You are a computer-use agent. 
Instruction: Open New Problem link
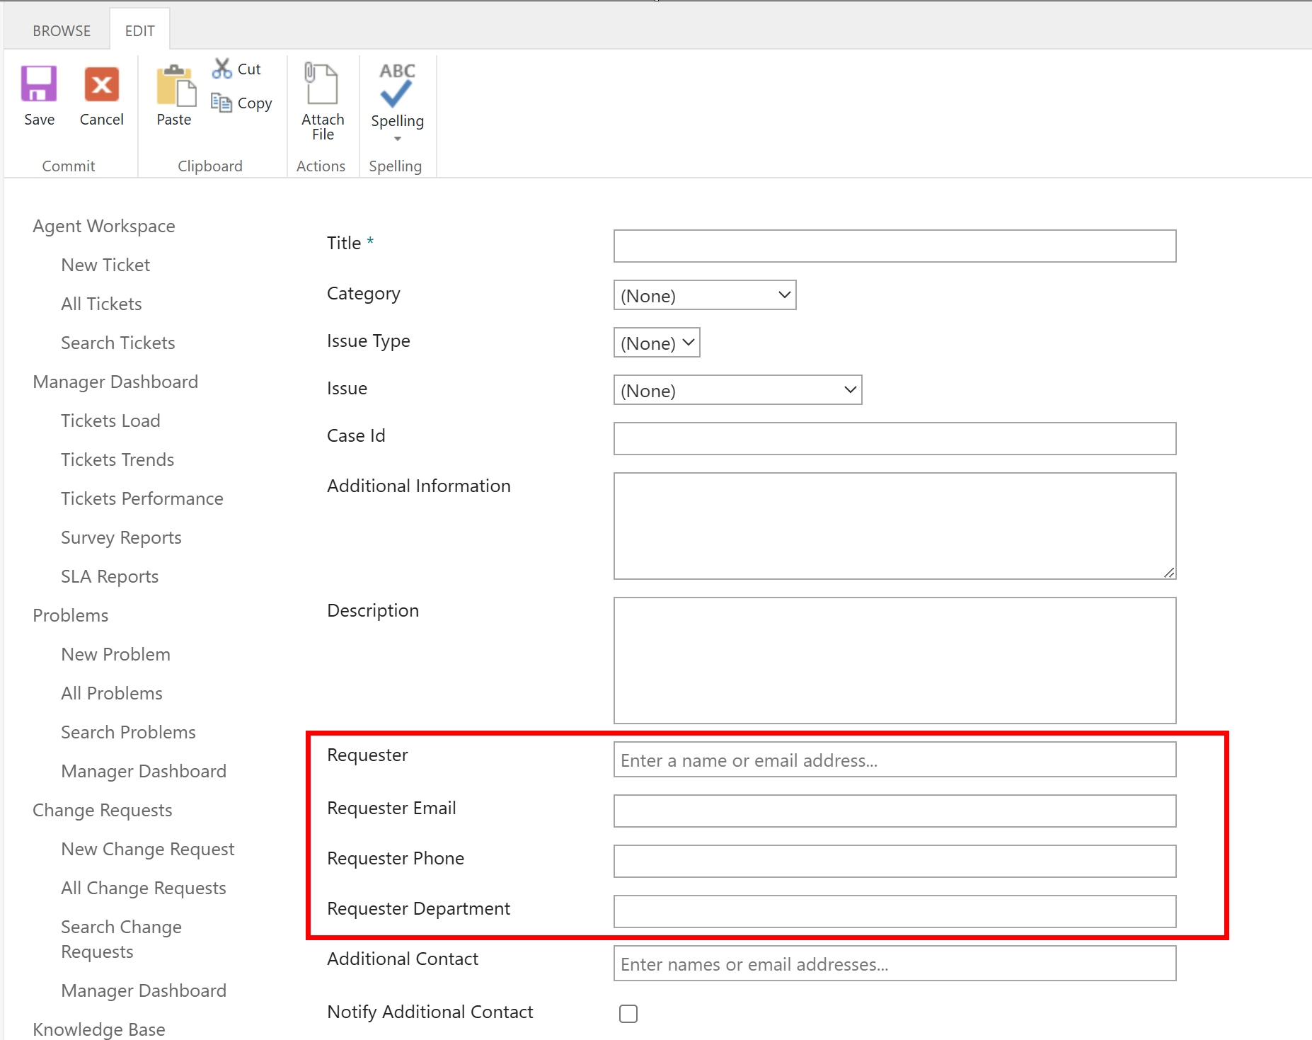(x=115, y=654)
